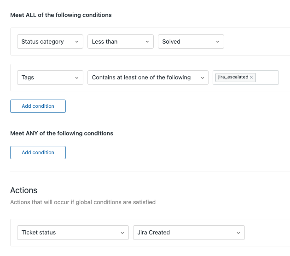
Task: Click the chevron arrow on Status category
Action: tap(76, 42)
